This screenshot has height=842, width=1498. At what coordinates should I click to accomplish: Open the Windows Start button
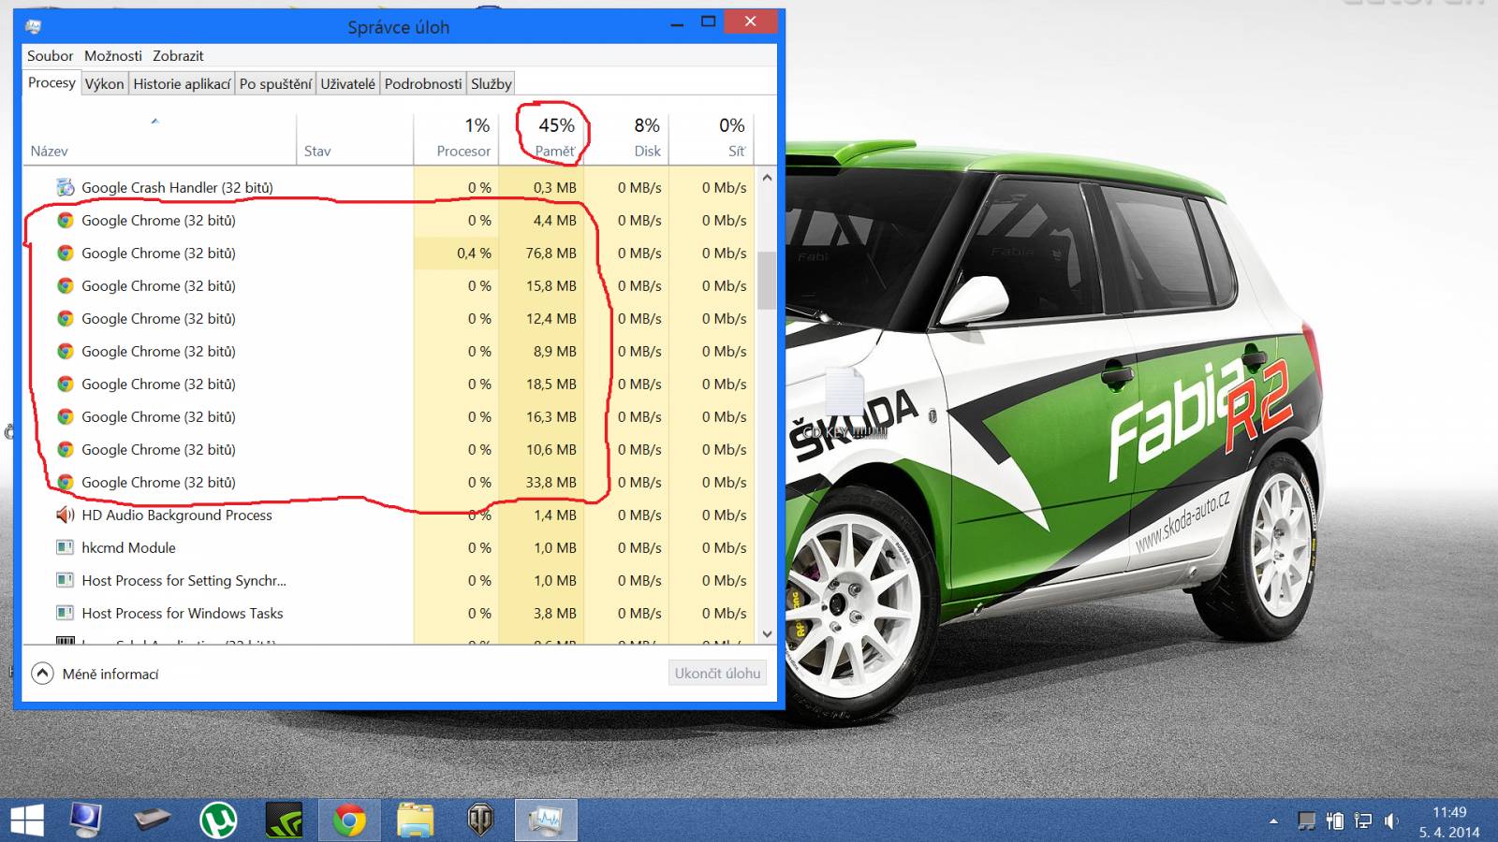click(x=26, y=821)
